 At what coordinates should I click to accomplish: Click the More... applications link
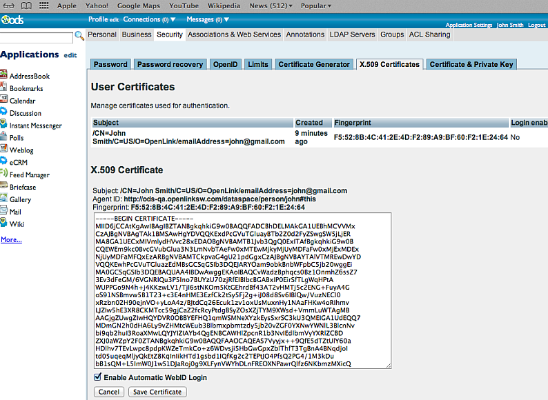(11, 240)
